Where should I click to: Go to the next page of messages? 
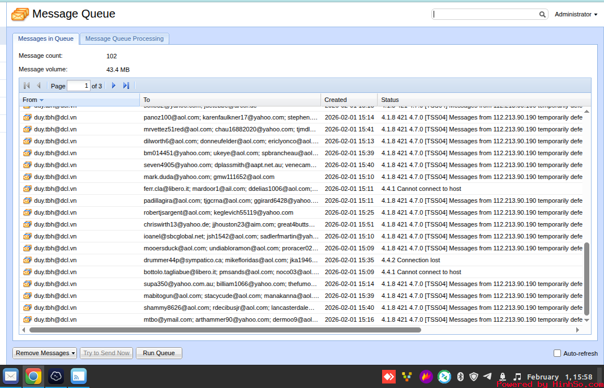point(114,86)
